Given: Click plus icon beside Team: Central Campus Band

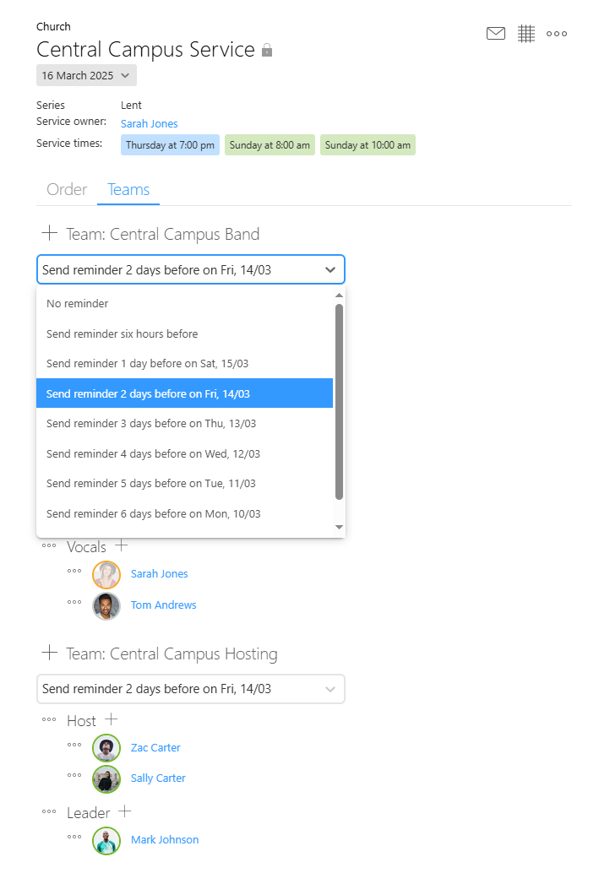Looking at the screenshot, I should [x=50, y=233].
